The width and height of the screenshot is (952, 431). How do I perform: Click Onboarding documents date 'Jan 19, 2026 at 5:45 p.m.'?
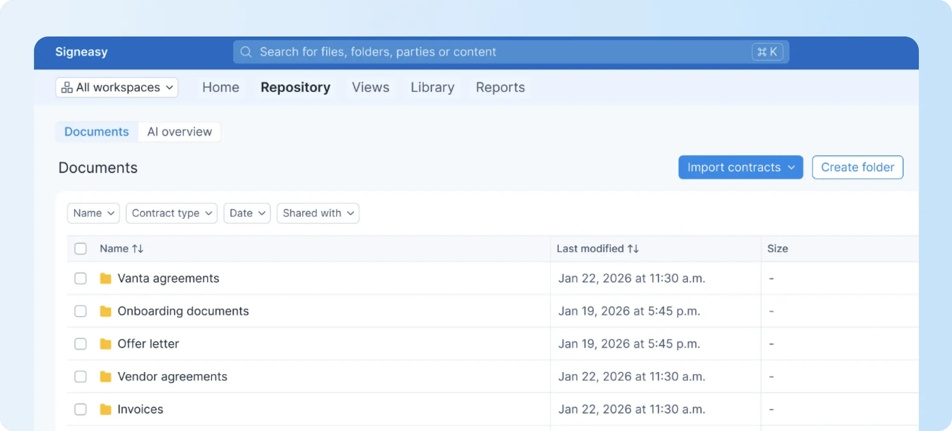tap(629, 311)
